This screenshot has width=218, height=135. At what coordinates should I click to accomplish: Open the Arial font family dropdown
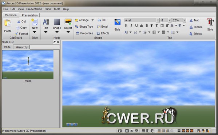click(x=158, y=20)
